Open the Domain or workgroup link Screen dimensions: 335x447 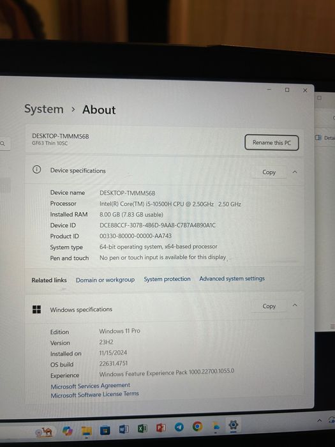pyautogui.click(x=105, y=280)
